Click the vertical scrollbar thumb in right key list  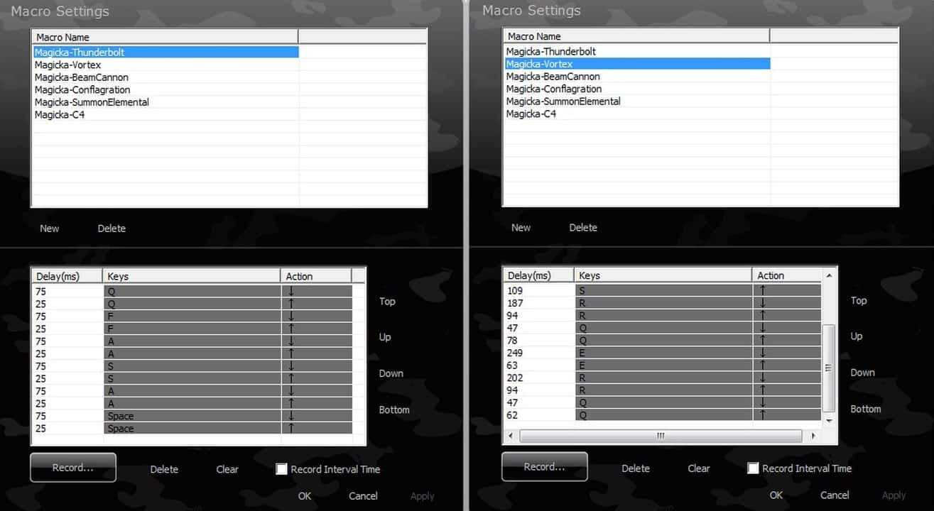pos(828,367)
